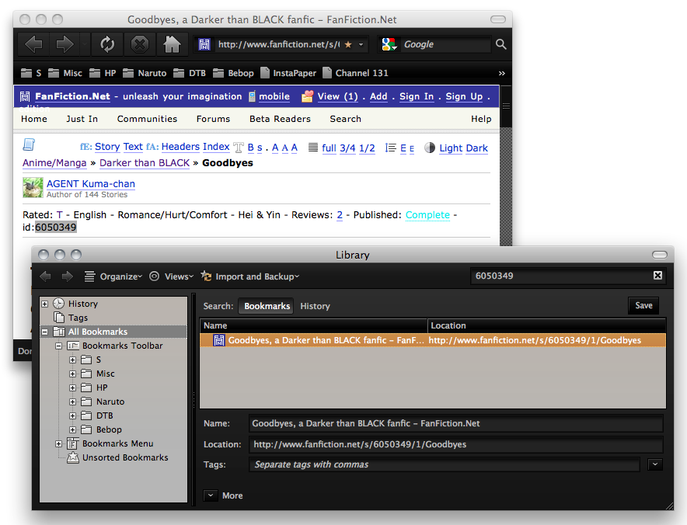Collapse the All Bookmarks node
This screenshot has width=687, height=525.
click(x=45, y=332)
